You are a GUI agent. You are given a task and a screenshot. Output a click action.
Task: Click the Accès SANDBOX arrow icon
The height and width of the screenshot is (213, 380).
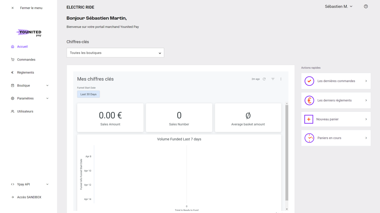[x=12, y=197]
